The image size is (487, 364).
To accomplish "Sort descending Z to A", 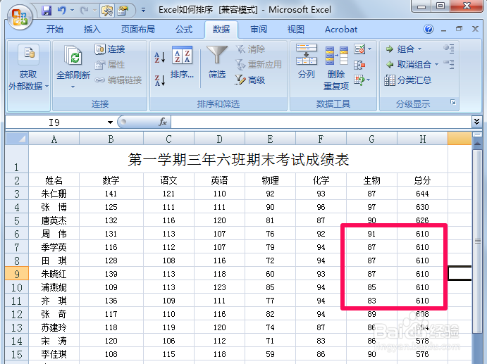I will click(160, 80).
